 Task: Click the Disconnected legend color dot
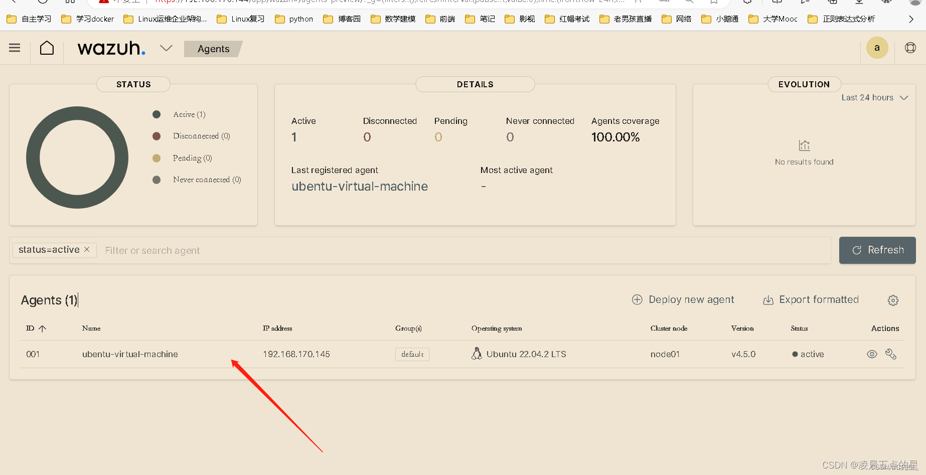pyautogui.click(x=157, y=136)
